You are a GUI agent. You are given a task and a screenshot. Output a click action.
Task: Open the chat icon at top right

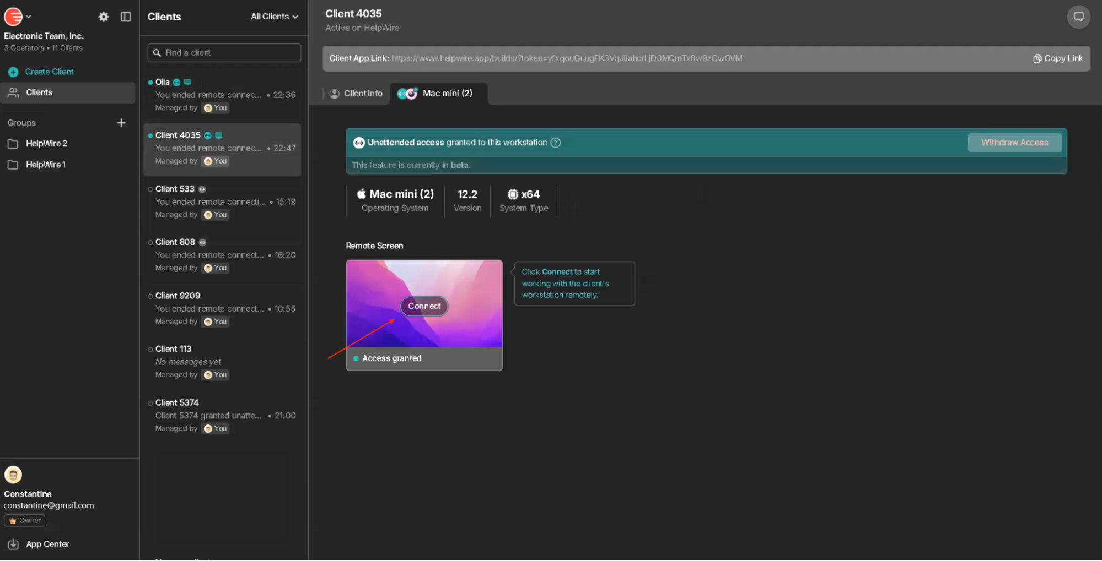coord(1078,17)
